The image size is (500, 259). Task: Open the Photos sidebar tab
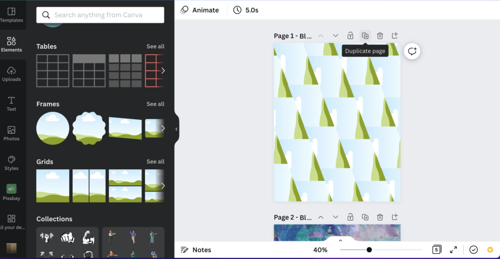[12, 134]
